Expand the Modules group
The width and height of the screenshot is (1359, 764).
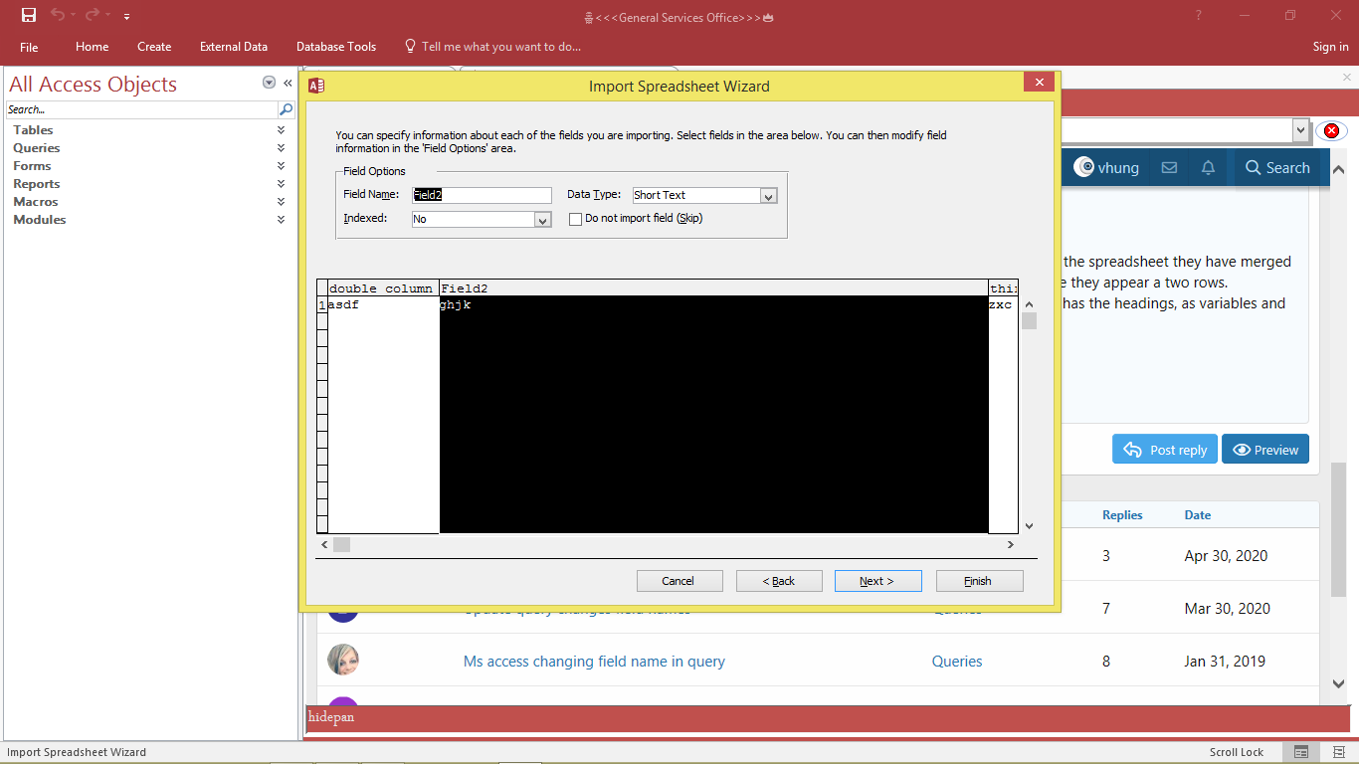[281, 220]
